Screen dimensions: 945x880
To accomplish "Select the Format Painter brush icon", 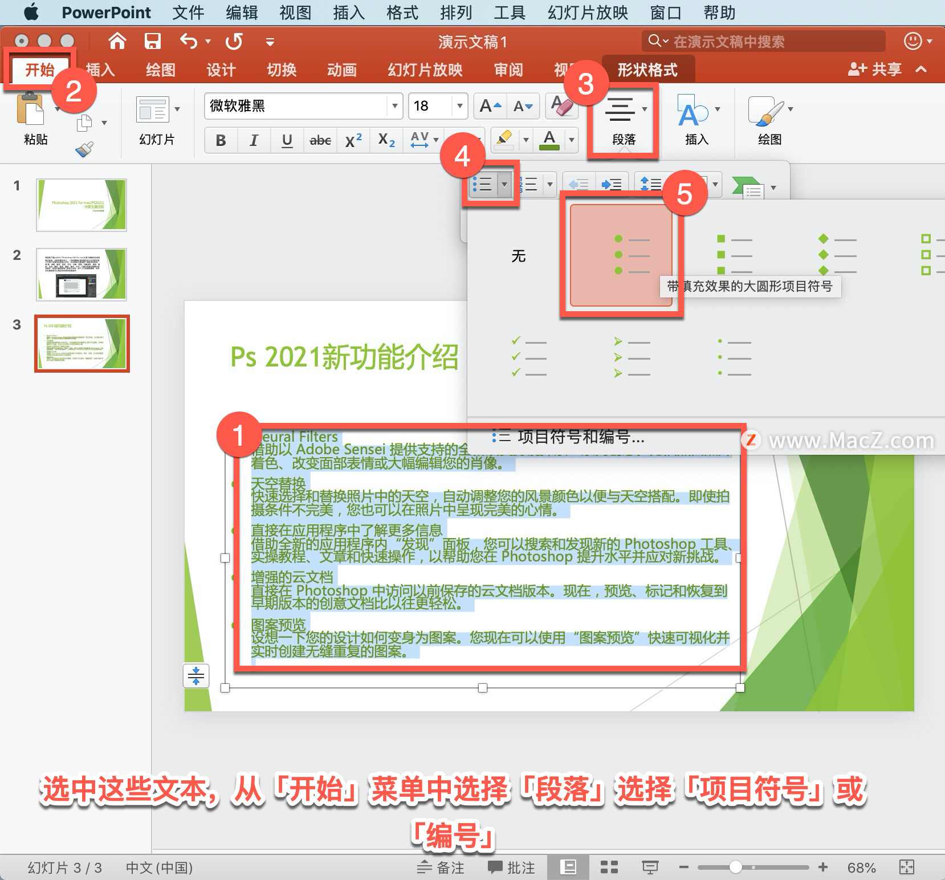I will click(x=84, y=149).
